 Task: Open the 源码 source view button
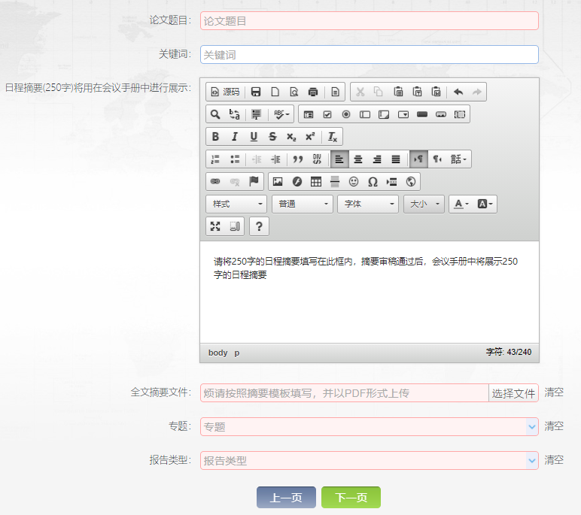point(225,92)
